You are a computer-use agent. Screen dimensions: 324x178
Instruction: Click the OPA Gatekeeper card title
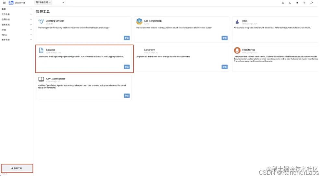click(56, 79)
